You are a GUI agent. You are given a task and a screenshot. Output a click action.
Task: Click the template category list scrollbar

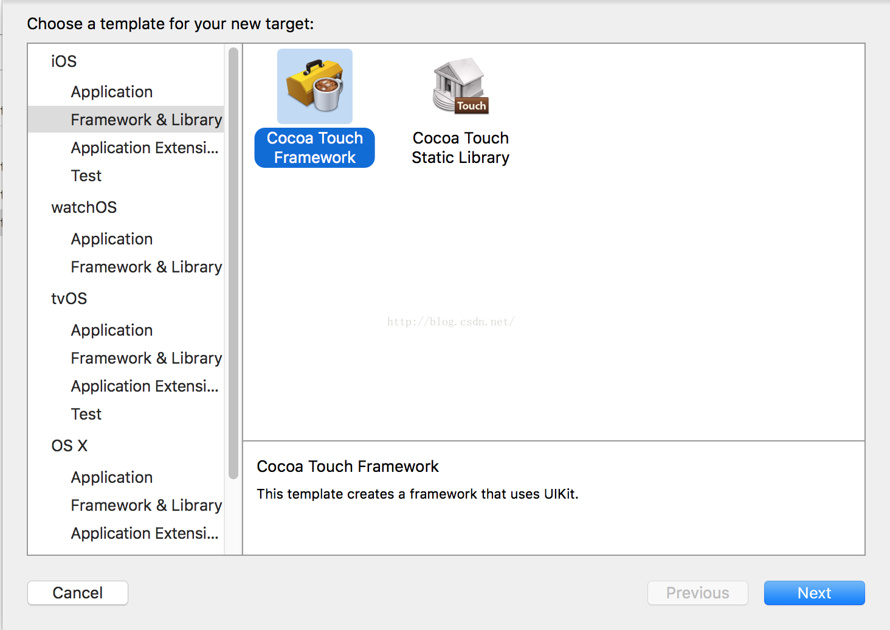click(233, 263)
